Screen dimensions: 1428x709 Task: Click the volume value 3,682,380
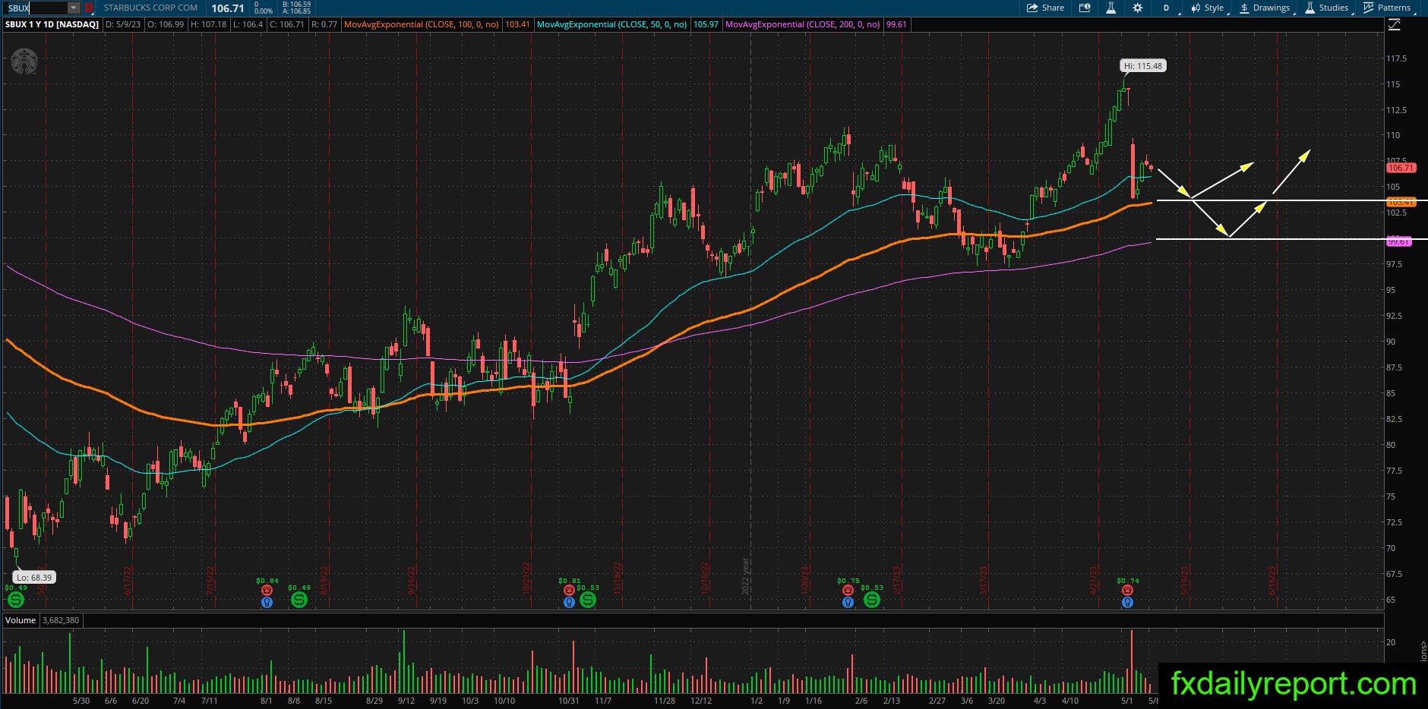[61, 620]
